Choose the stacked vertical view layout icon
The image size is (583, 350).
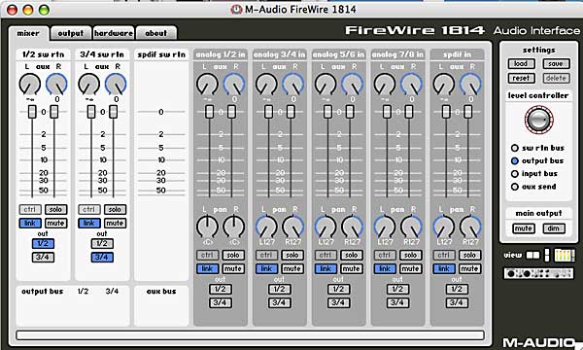pos(546,255)
